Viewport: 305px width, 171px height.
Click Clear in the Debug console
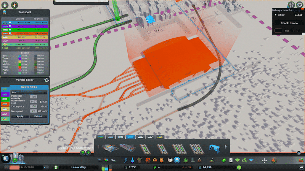click(x=298, y=15)
